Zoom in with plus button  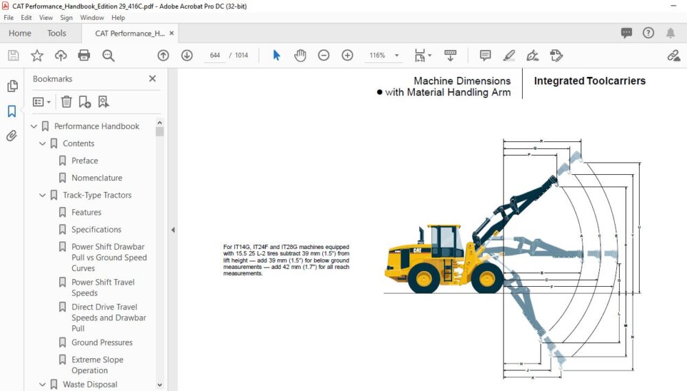pos(347,55)
